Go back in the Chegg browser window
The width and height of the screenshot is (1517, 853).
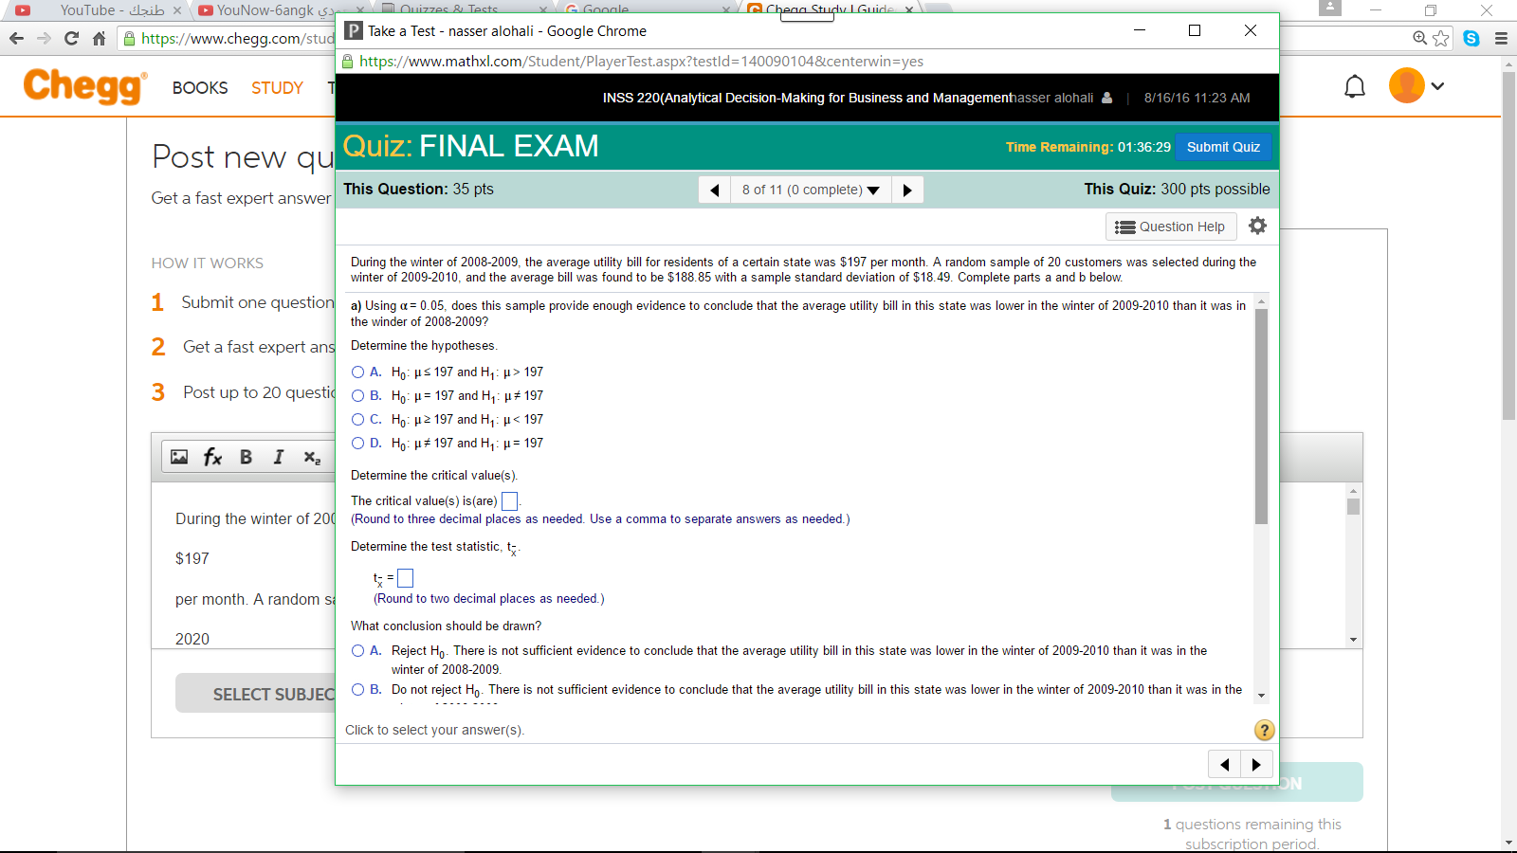pyautogui.click(x=16, y=39)
